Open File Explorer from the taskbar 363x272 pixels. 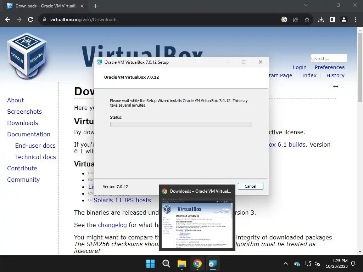tap(182, 263)
